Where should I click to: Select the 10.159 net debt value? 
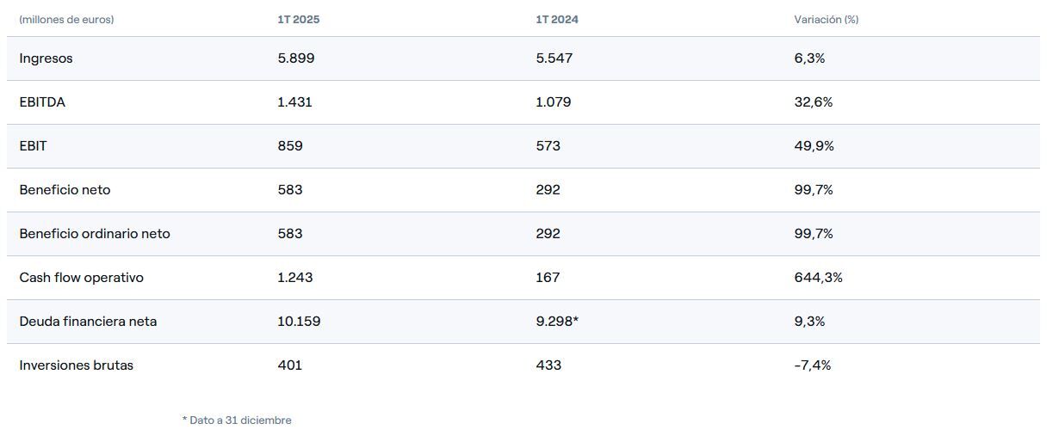[299, 322]
